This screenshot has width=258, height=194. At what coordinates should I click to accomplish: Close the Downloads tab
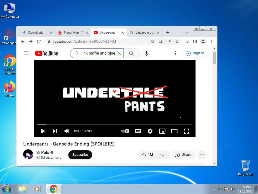[51, 33]
